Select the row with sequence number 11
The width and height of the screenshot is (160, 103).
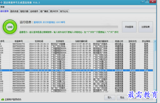[x=76, y=46]
